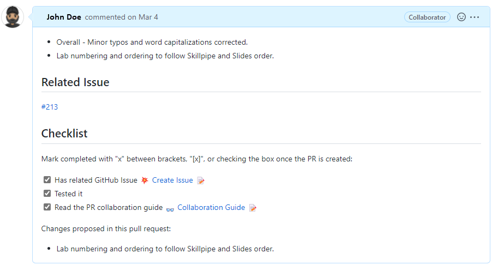The image size is (492, 265).
Task: Open the Create Issue link
Action: [172, 180]
